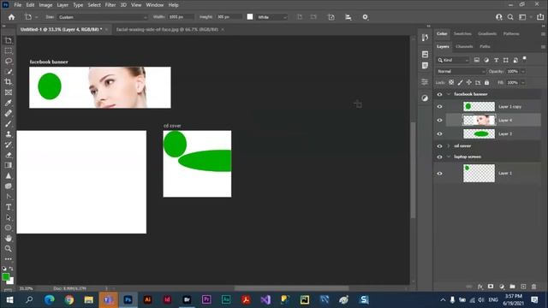
Task: Hide Layer 1 copy visibility eye
Action: [x=439, y=106]
